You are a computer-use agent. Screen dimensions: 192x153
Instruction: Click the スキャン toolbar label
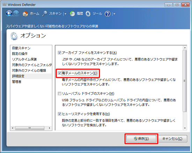tap(55, 14)
